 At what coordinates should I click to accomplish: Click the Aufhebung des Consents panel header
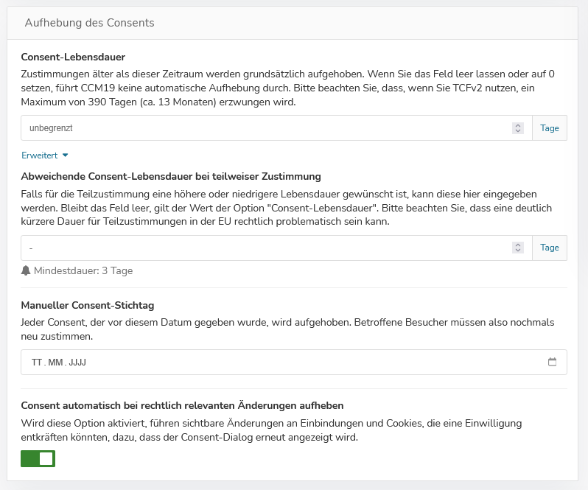[x=89, y=23]
